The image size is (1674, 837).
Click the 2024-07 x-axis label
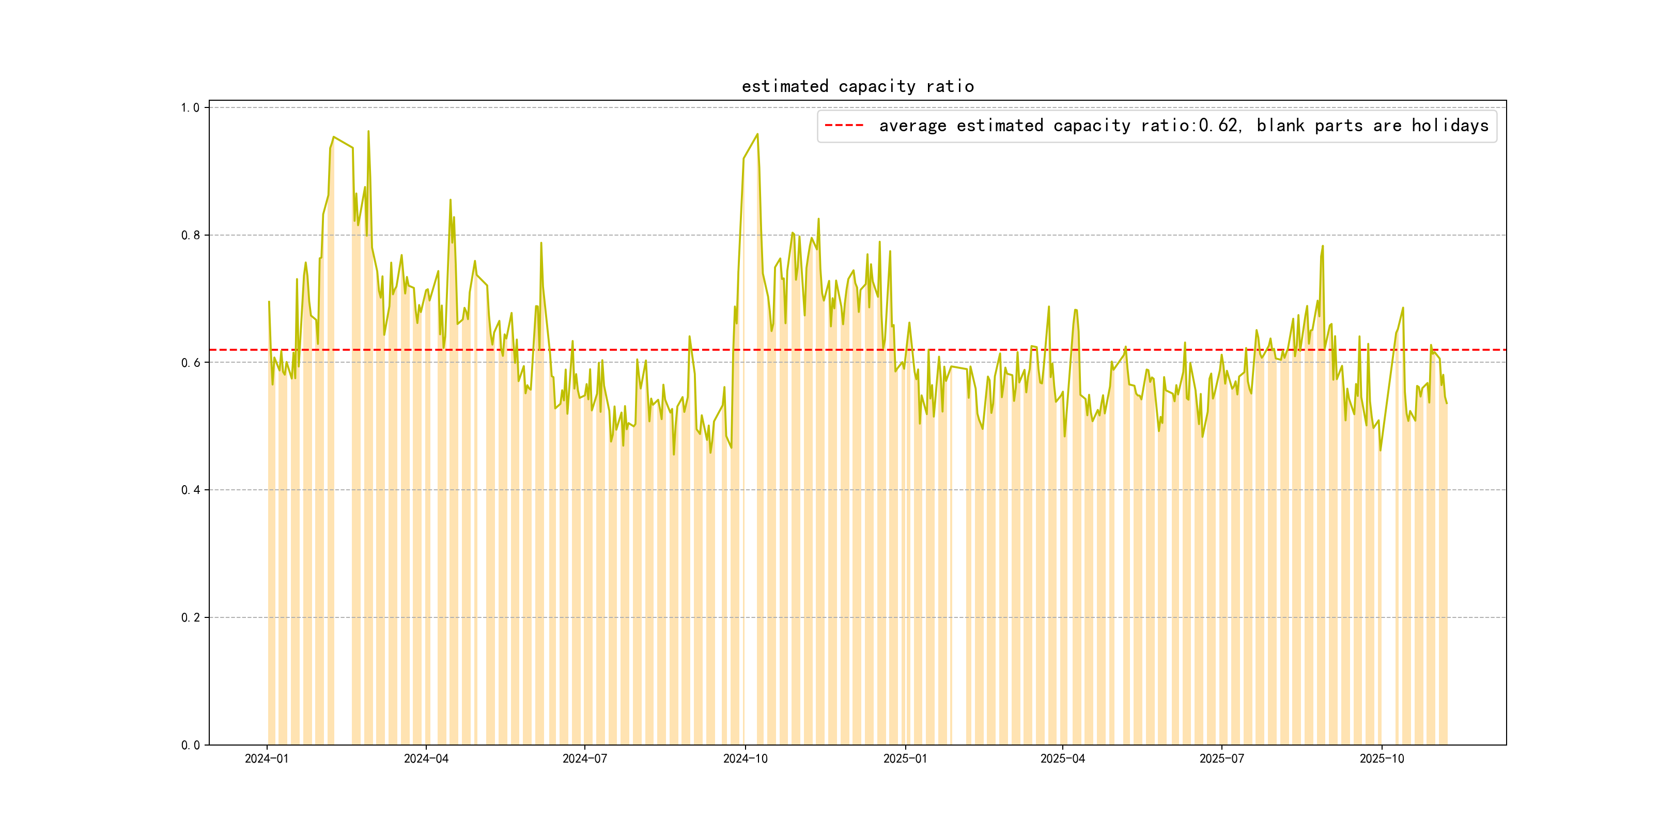[x=584, y=758]
